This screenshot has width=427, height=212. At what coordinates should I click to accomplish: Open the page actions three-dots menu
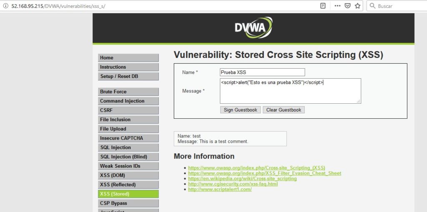(337, 6)
